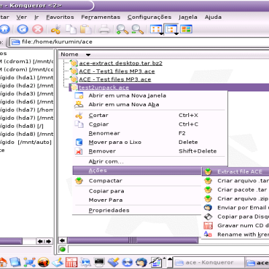Screen dimensions: 269x269
Task: Click the red Stop loading icon
Action: [38, 29]
